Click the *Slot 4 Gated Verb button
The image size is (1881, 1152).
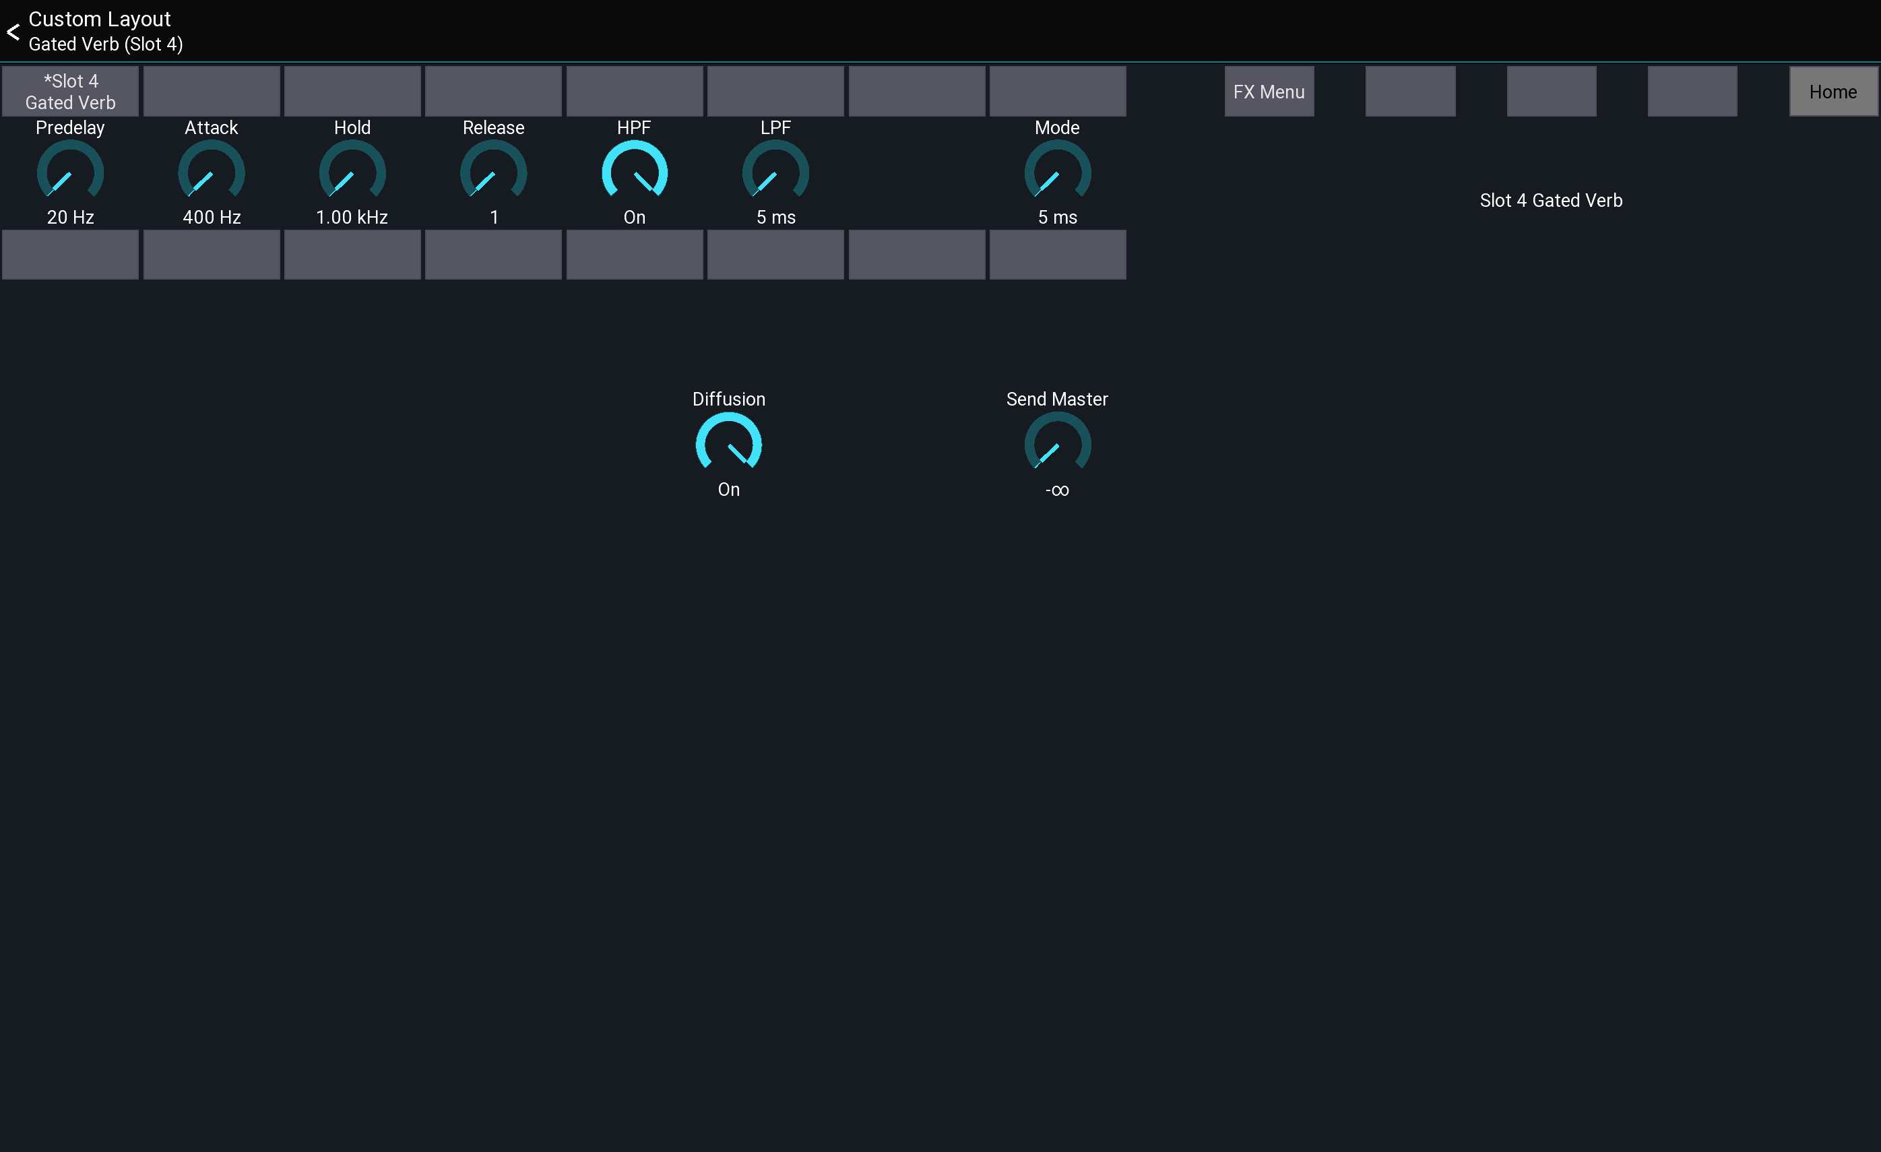coord(70,92)
